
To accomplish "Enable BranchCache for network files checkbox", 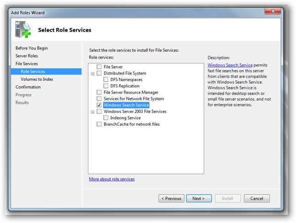I will (x=99, y=124).
